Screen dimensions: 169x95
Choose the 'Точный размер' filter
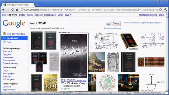point(10,63)
